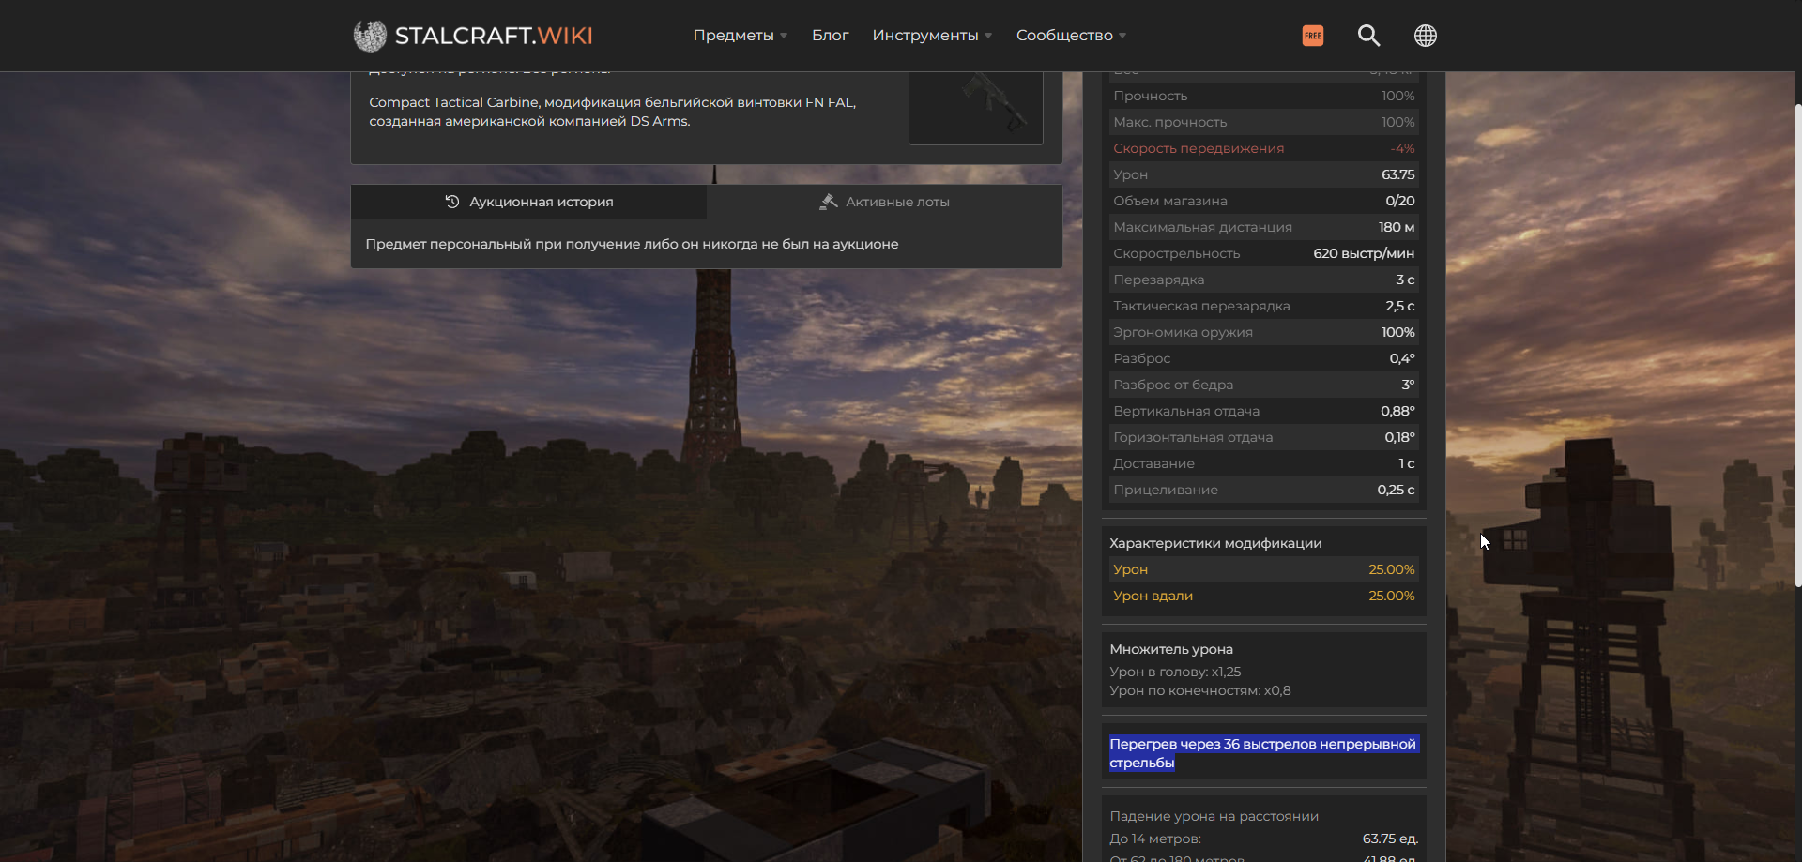Click the personal item auction notice text
1802x862 pixels.
[x=632, y=244]
